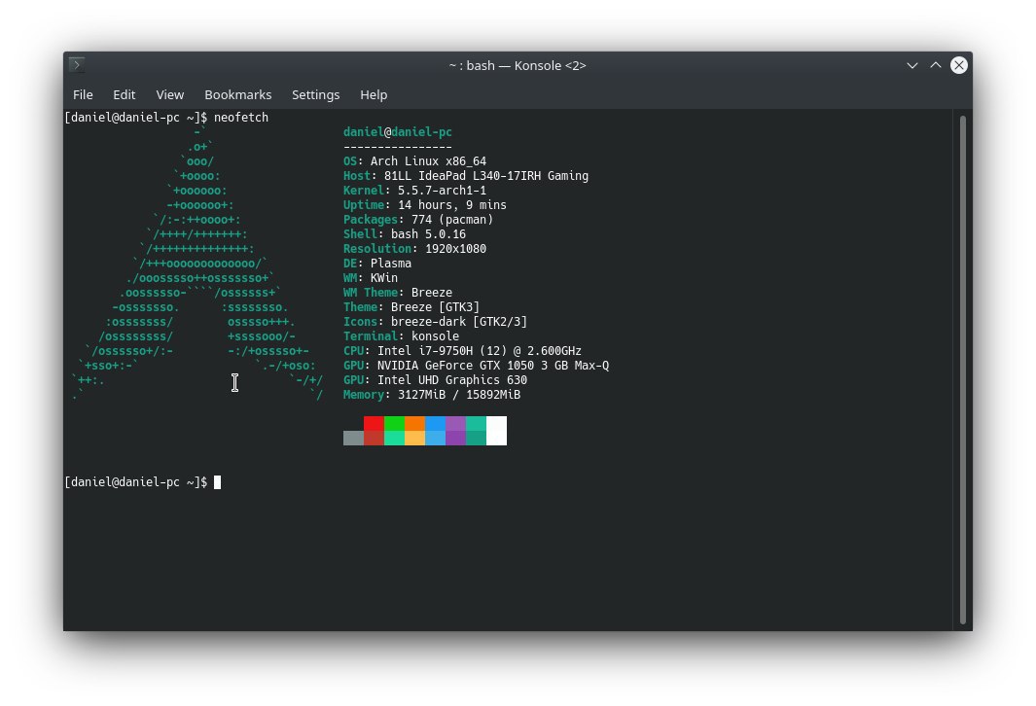Click the "Terminal: konsole" line
1036x706 pixels.
click(401, 335)
